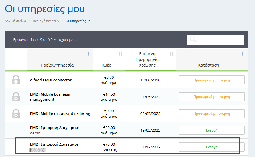Sort by Επόμενη Ημερομηνία Χρέωσης icon
This screenshot has width=255, height=157.
(172, 54)
